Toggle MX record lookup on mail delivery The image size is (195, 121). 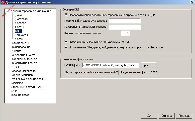66,42
